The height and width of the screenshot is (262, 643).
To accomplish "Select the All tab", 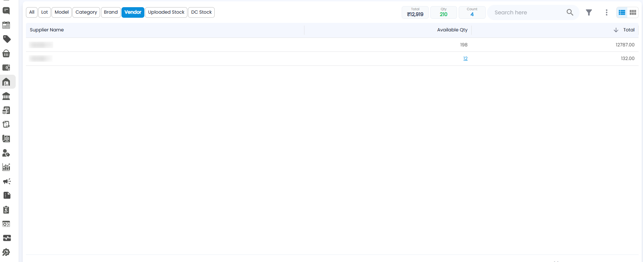I will click(x=32, y=12).
